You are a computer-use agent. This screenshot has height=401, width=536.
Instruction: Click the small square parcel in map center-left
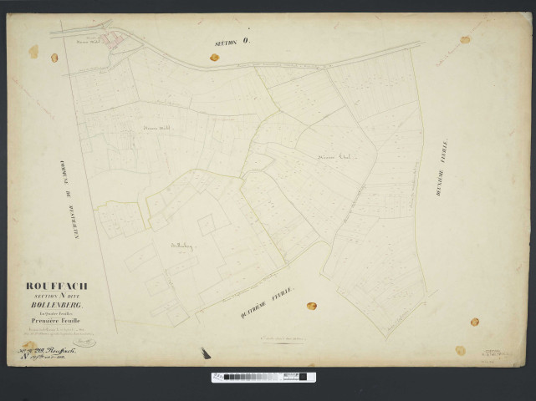pyautogui.click(x=207, y=224)
